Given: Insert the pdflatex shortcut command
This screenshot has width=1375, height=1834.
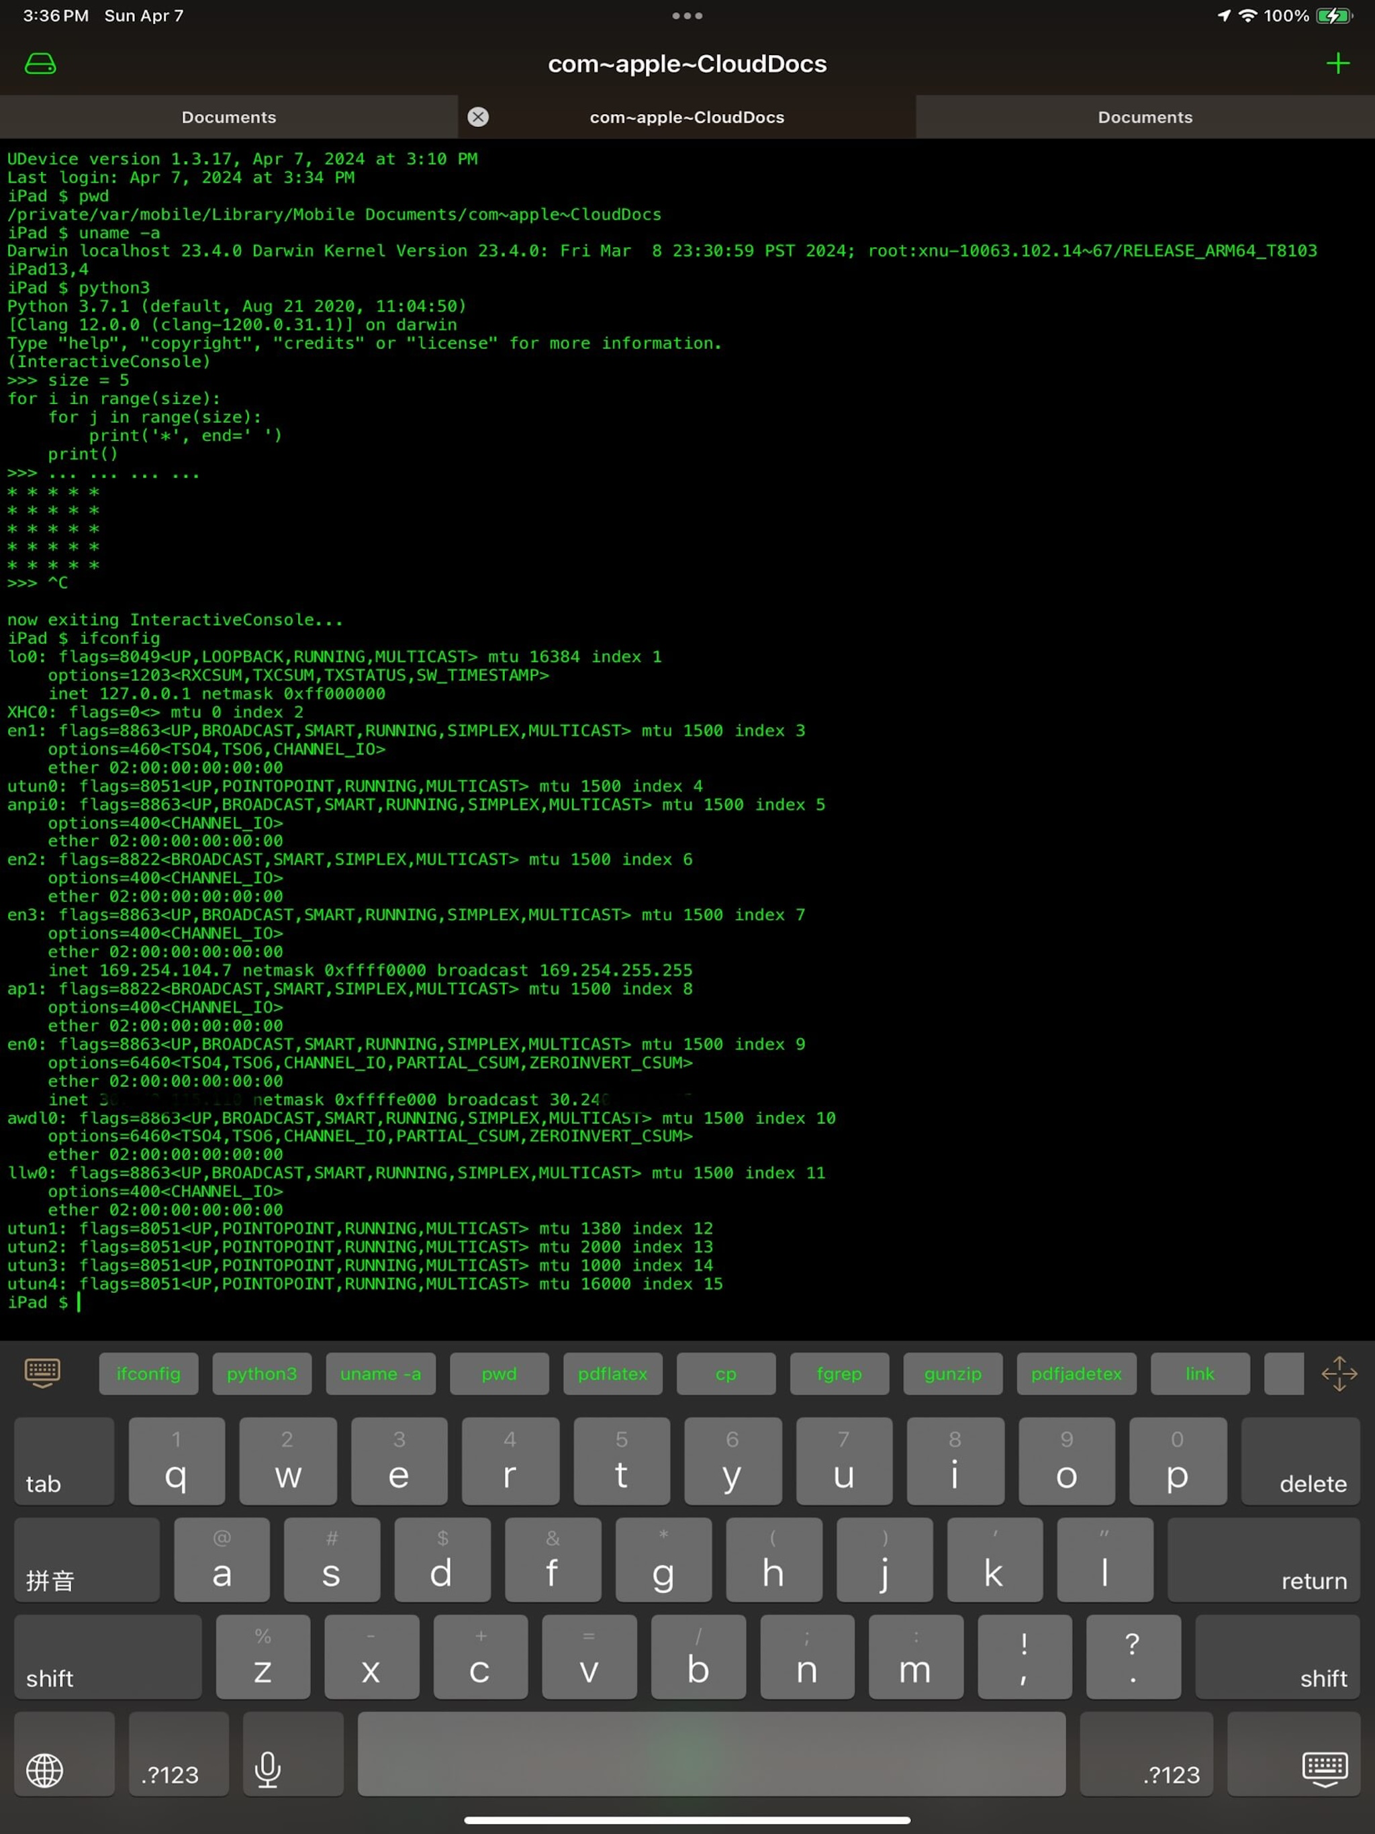Looking at the screenshot, I should click(613, 1374).
